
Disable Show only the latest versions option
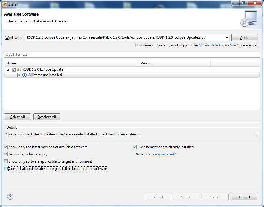(x=6, y=147)
